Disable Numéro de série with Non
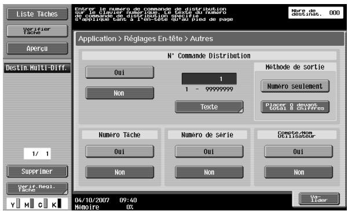 pyautogui.click(x=209, y=172)
